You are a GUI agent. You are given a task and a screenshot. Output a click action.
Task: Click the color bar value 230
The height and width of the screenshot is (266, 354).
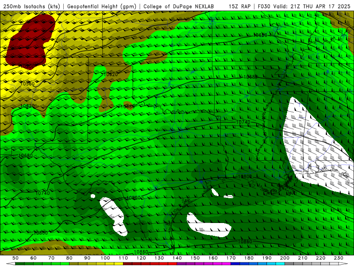[339, 258]
